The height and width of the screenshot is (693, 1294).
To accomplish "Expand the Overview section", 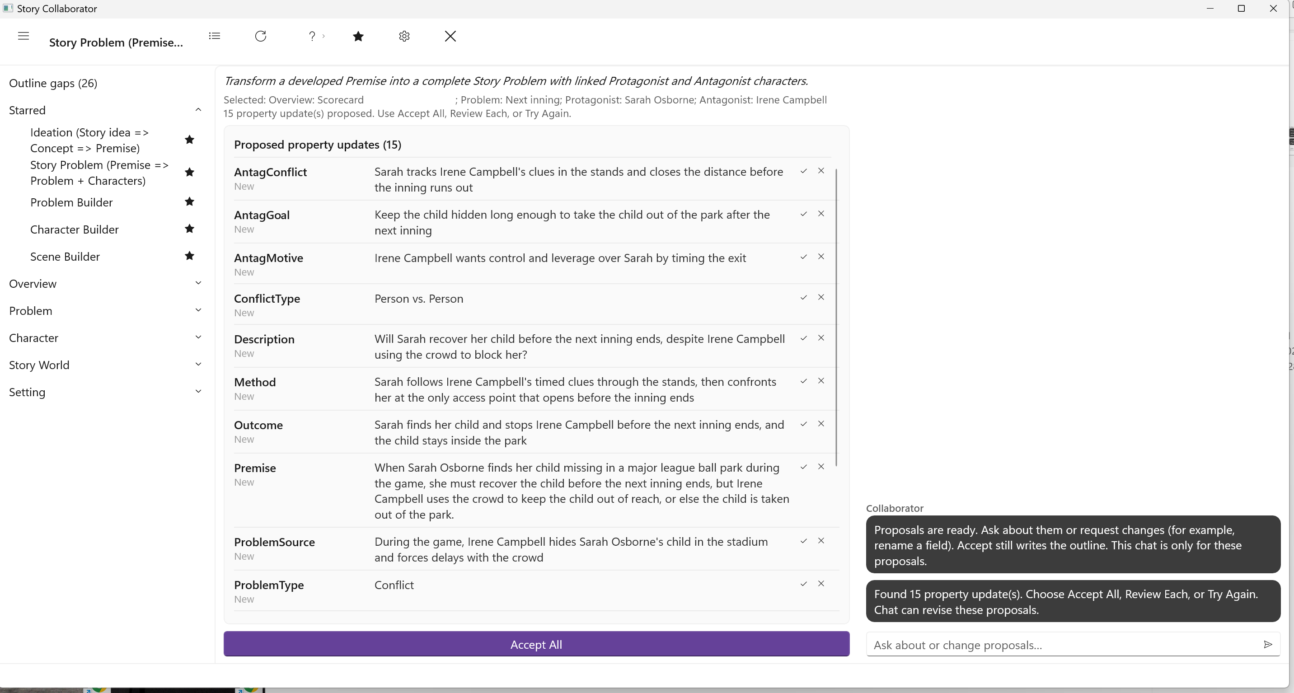I will click(x=198, y=283).
